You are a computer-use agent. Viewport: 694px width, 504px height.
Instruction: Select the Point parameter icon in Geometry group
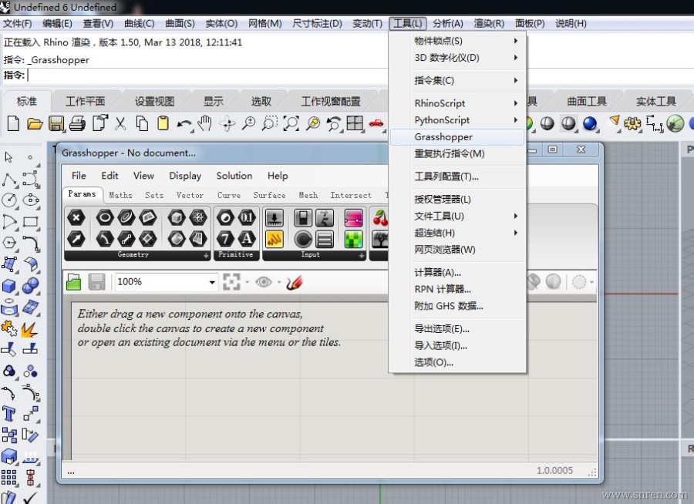click(x=76, y=218)
